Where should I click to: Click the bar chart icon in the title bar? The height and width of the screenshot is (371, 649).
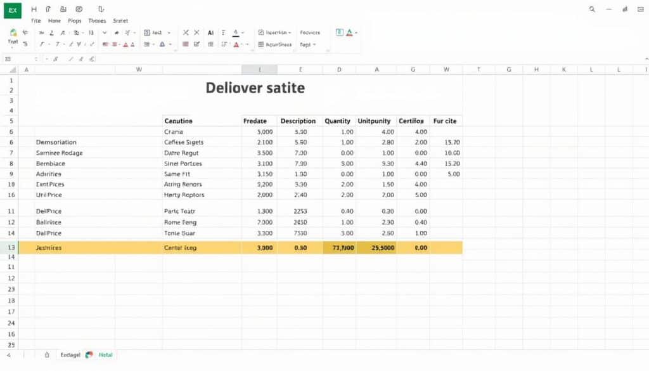(x=624, y=9)
